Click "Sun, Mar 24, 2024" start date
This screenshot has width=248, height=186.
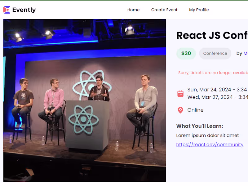click(x=210, y=90)
